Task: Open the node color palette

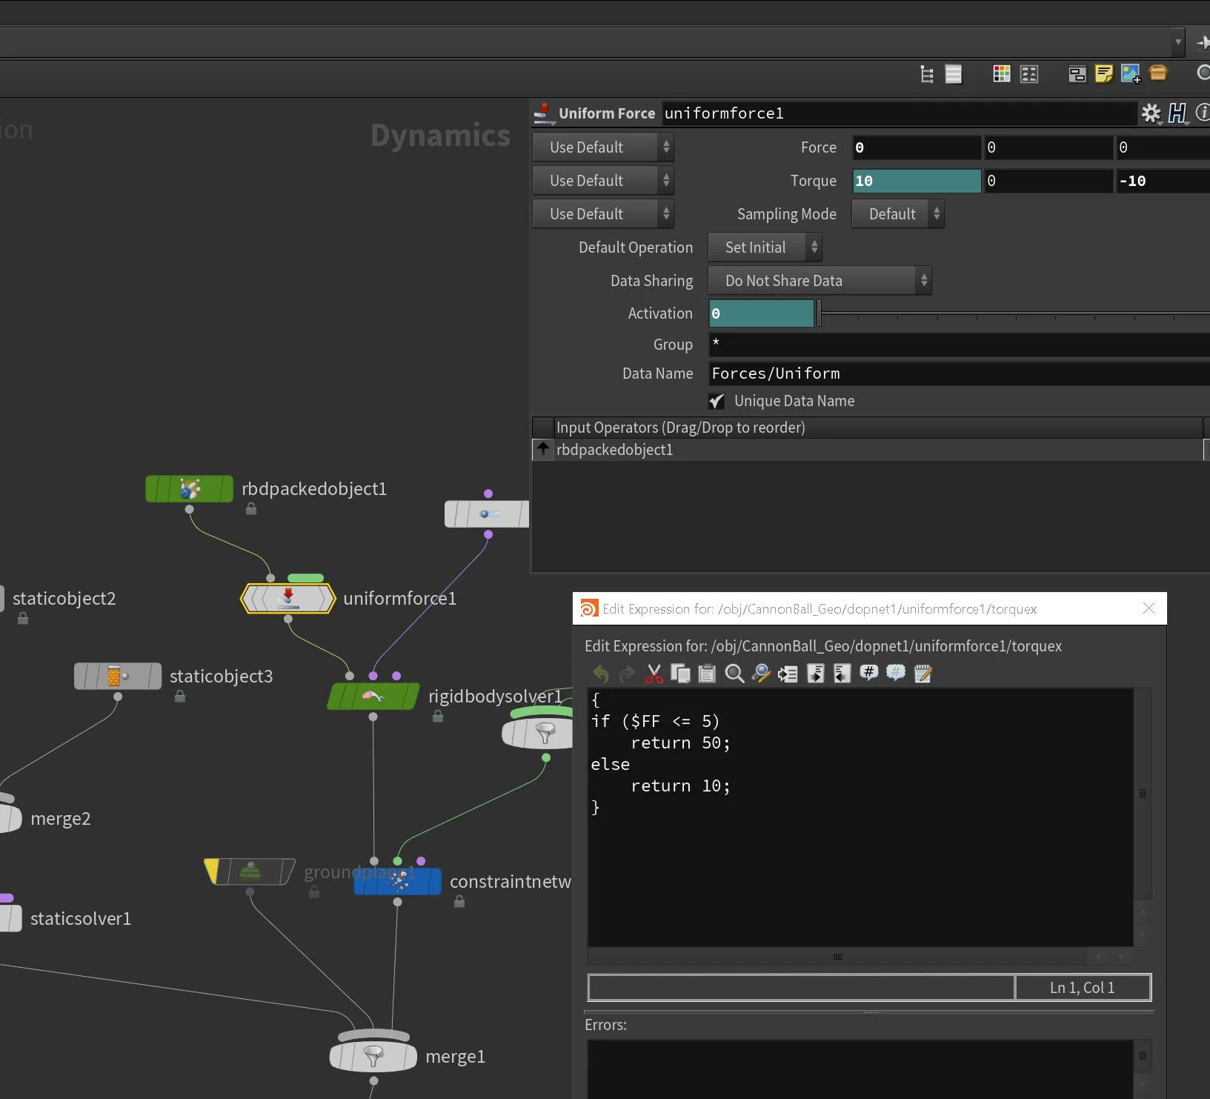Action: [x=1002, y=74]
